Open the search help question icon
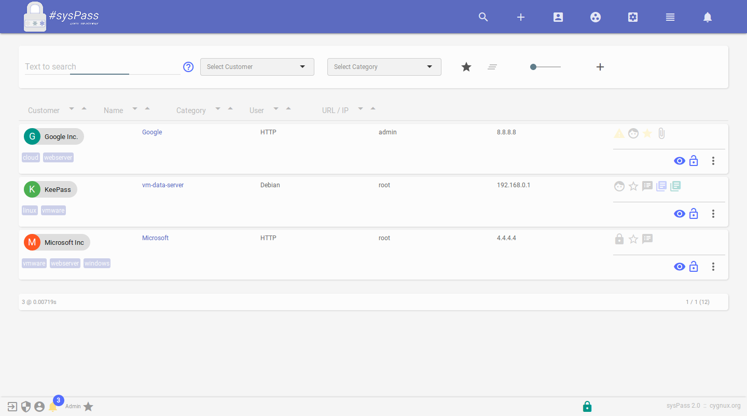Viewport: 747px width, 416px height. point(188,67)
